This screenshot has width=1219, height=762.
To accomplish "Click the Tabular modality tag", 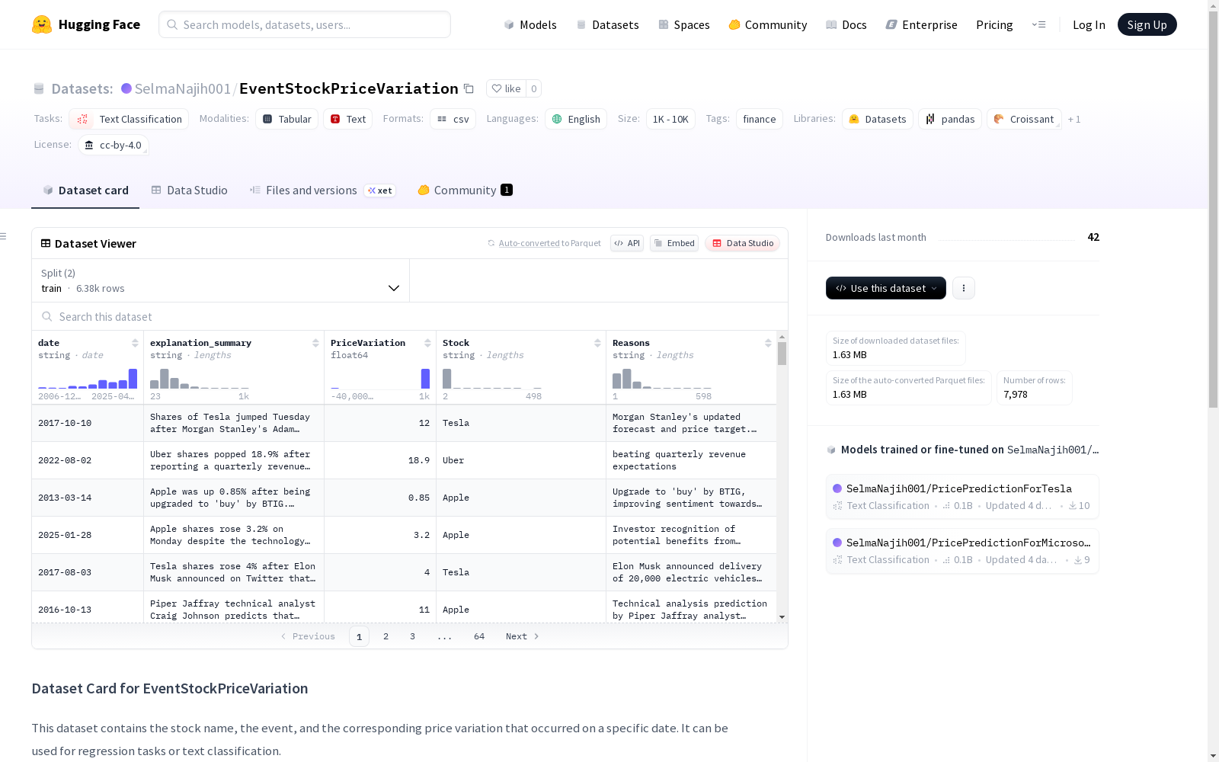I will (x=286, y=119).
